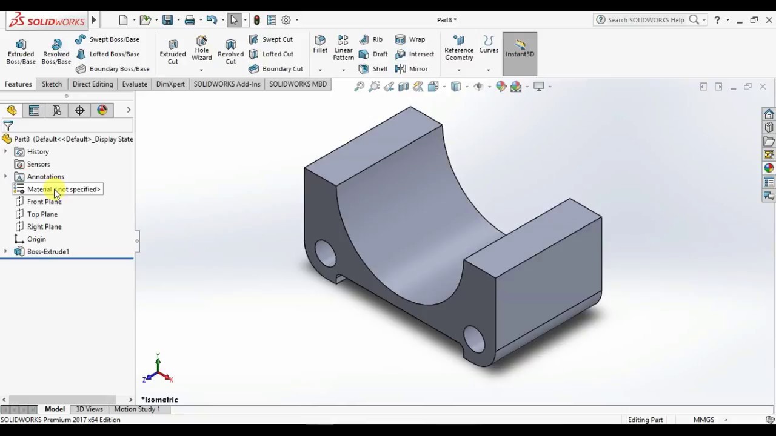Choose the Wrap feature tool
The image size is (776, 436).
(410, 39)
